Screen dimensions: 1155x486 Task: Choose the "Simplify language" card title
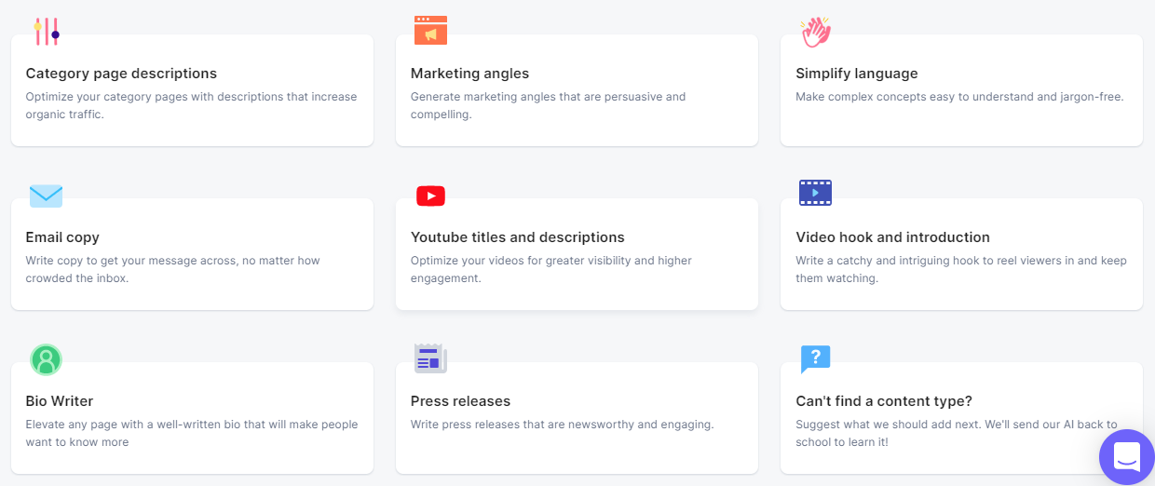(856, 74)
